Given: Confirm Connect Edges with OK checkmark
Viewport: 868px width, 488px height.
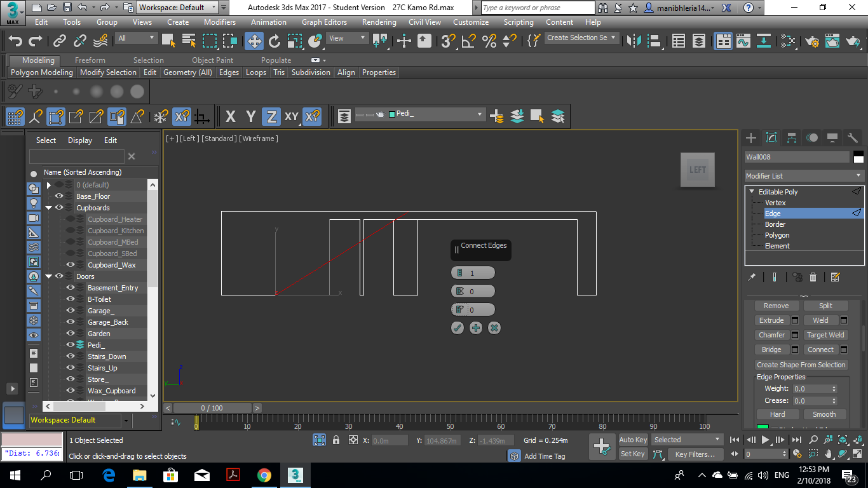Looking at the screenshot, I should 458,328.
